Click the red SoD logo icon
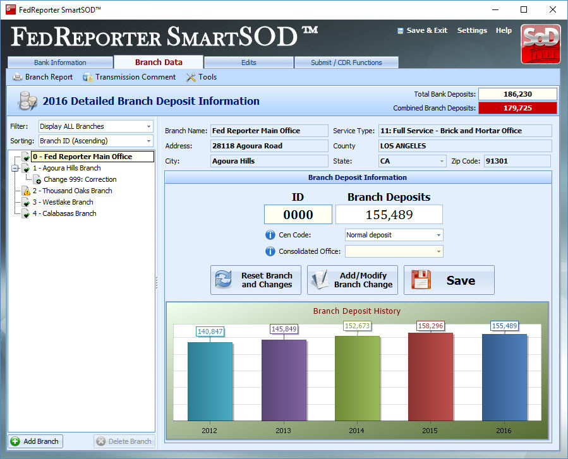This screenshot has width=568, height=459. tap(540, 44)
